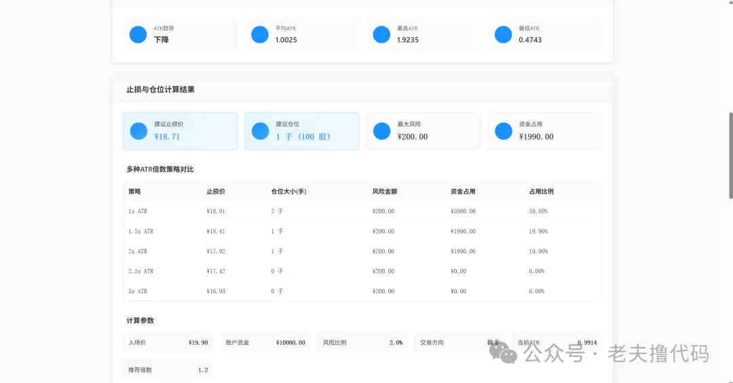Click the 仓位大小(手) column header
This screenshot has width=733, height=383.
(289, 191)
